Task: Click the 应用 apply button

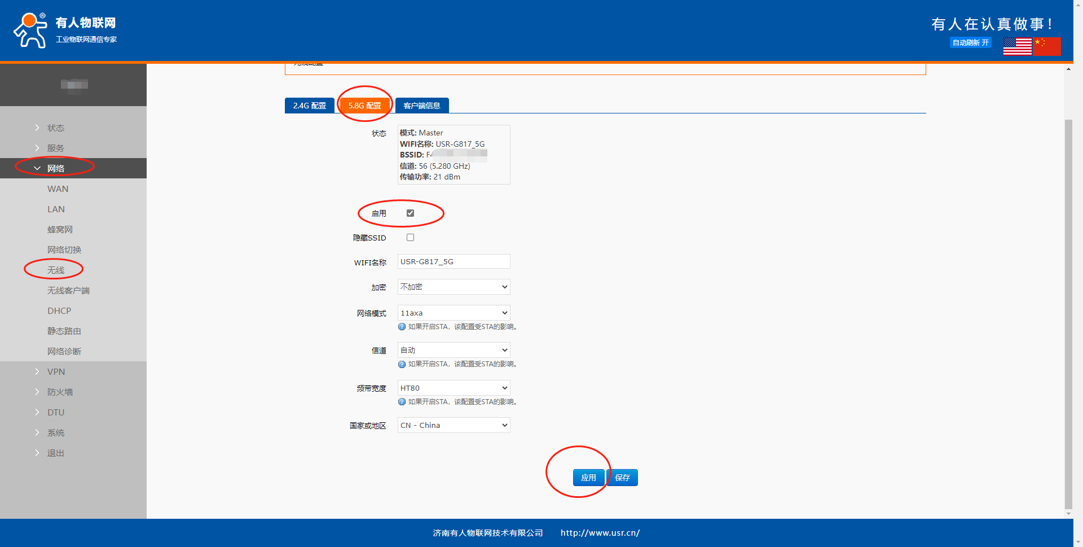Action: (x=588, y=478)
